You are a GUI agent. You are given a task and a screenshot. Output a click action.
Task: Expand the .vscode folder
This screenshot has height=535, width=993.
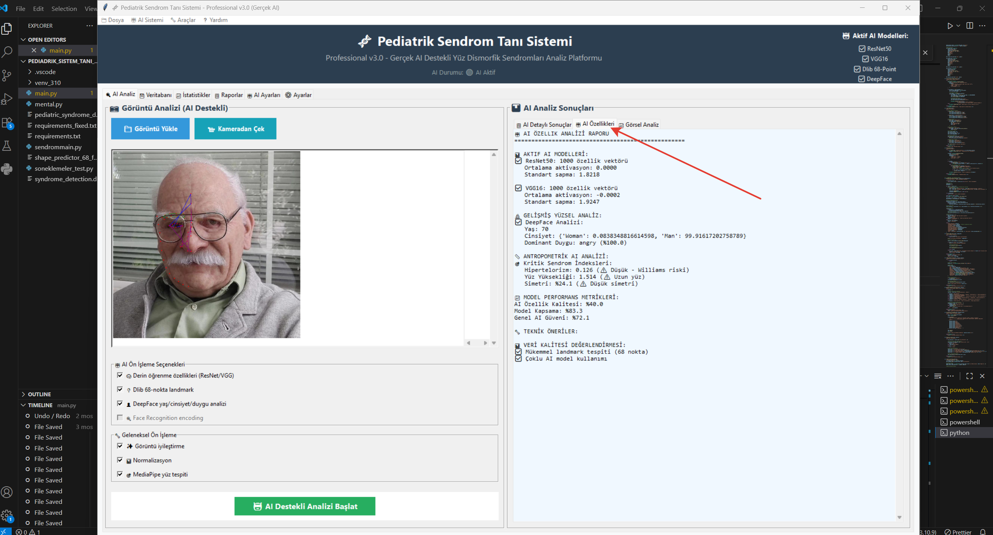click(45, 72)
